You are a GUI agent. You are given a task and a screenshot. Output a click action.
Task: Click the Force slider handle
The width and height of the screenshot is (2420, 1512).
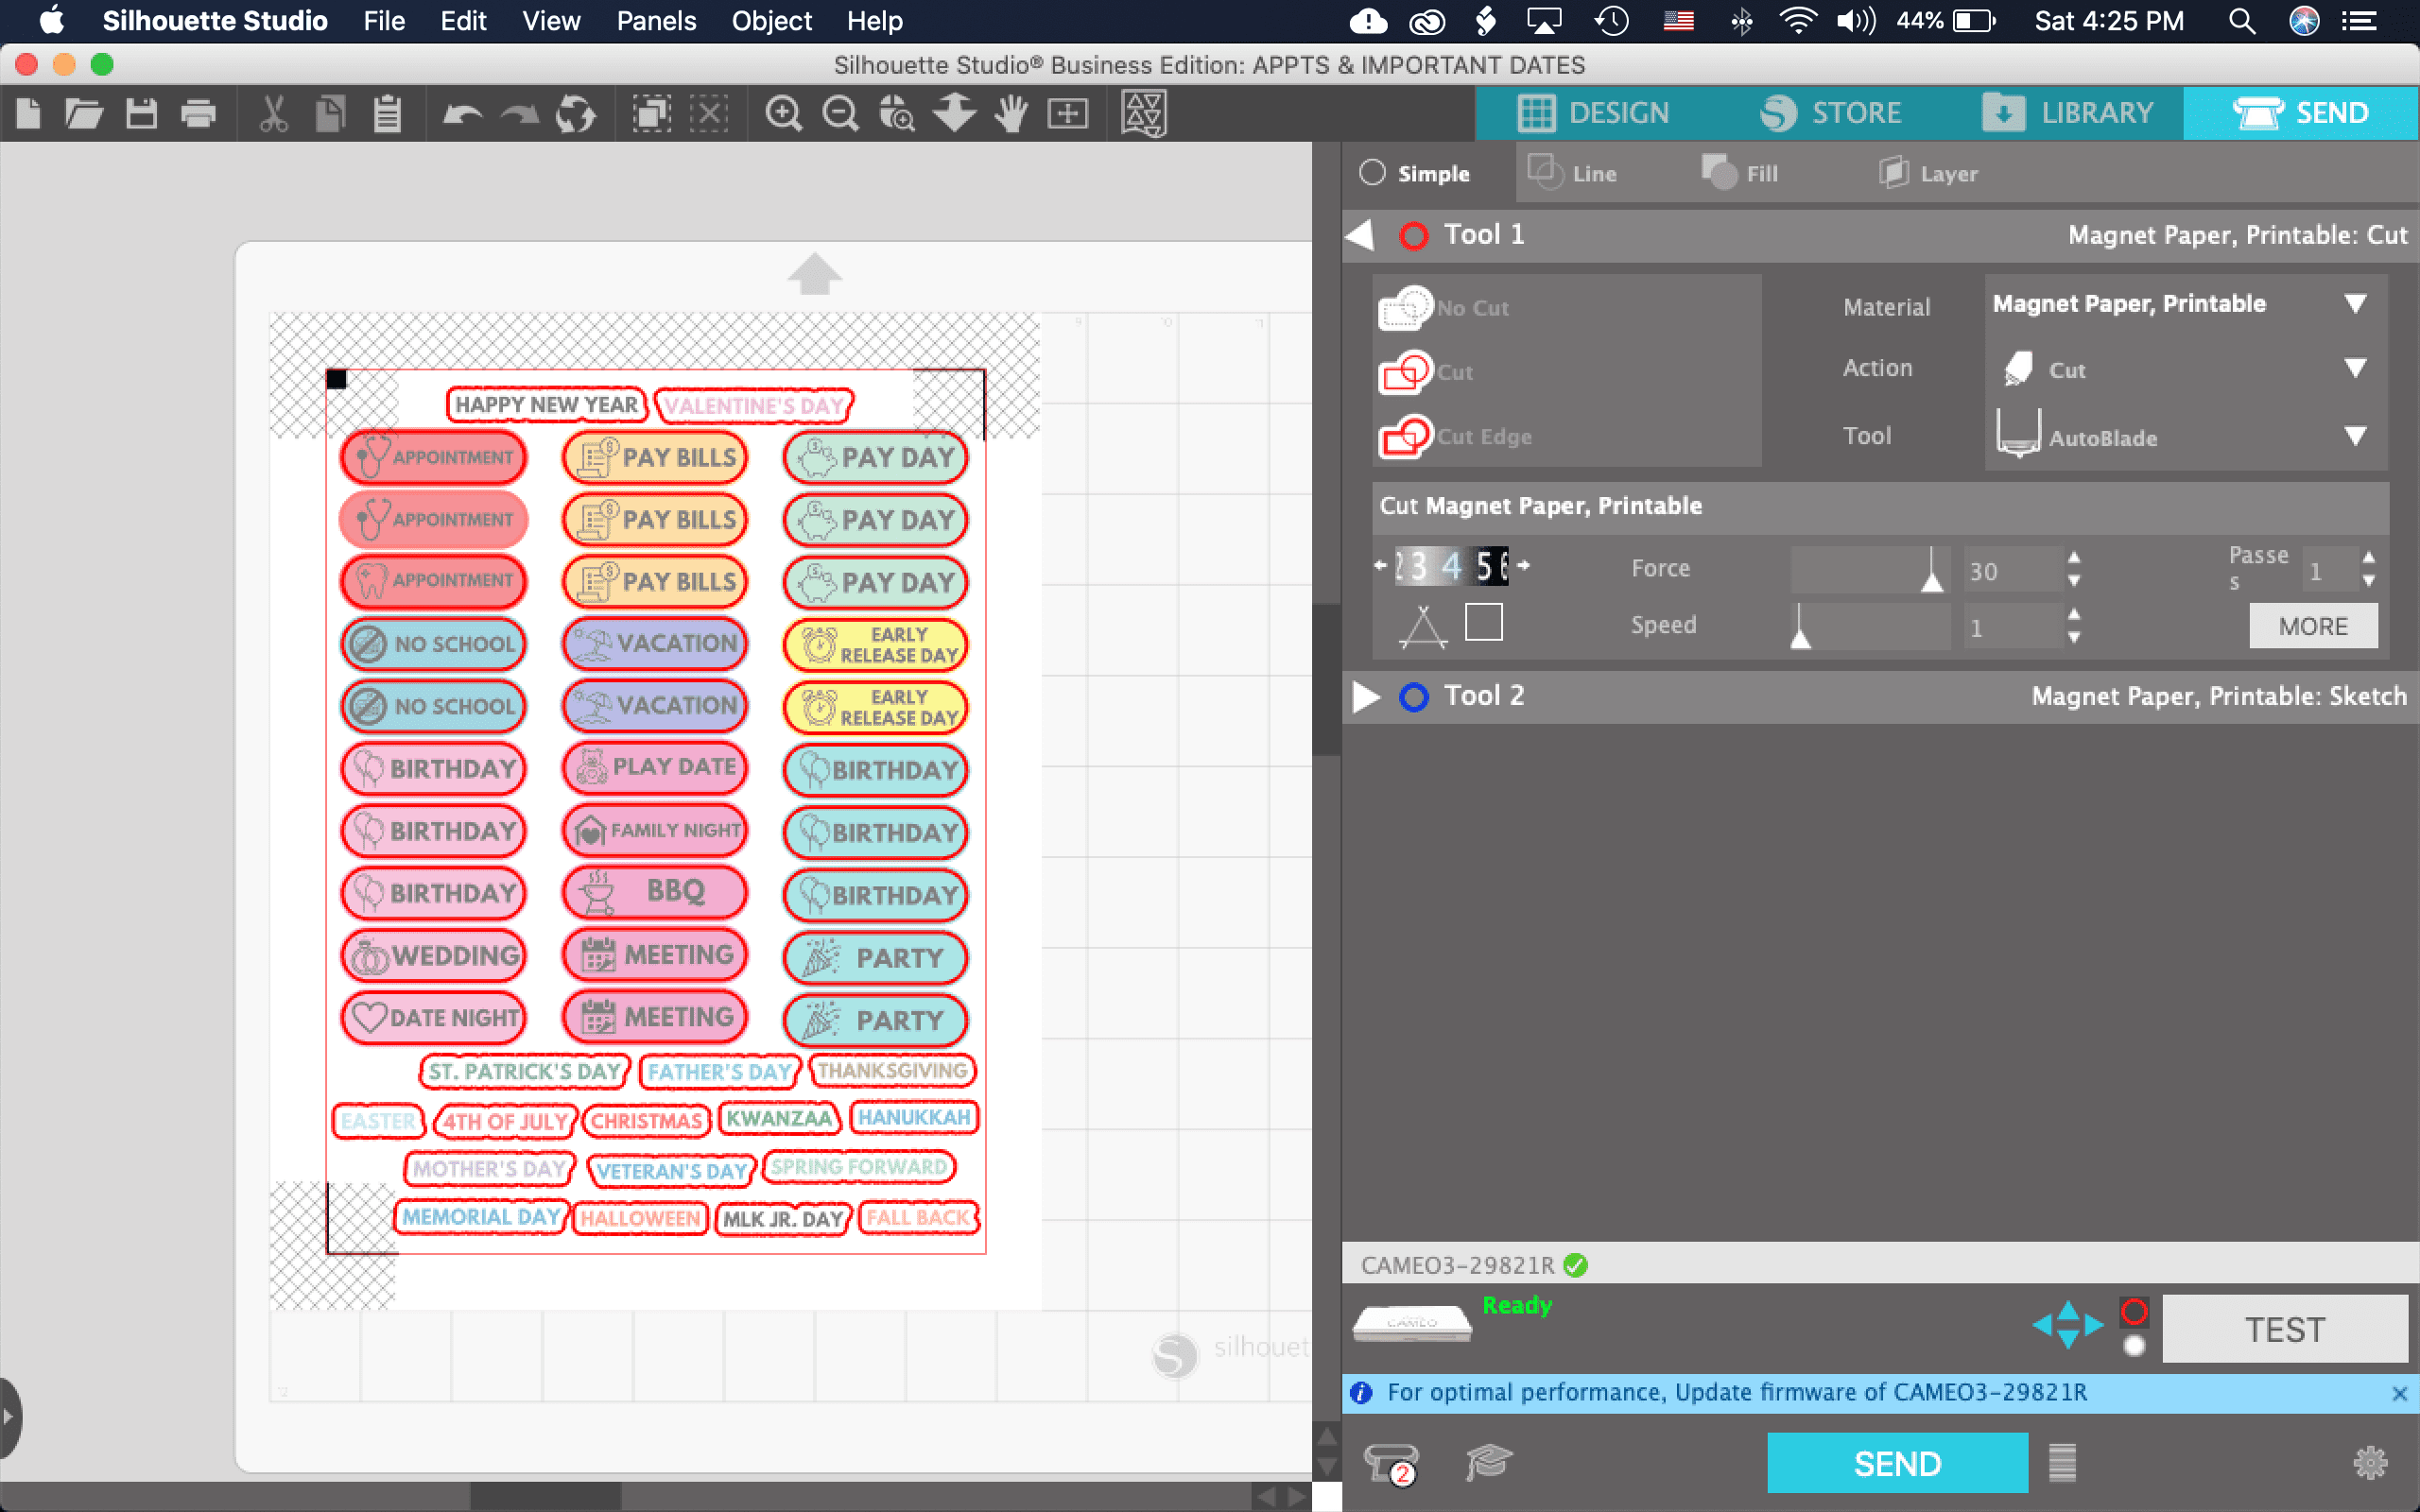point(1932,578)
